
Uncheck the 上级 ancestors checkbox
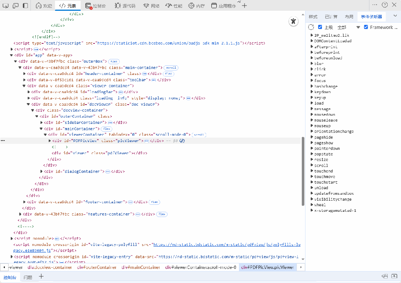[320, 27]
